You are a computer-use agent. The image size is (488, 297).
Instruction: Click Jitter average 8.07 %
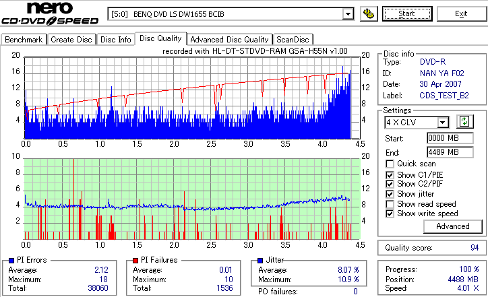coord(348,270)
